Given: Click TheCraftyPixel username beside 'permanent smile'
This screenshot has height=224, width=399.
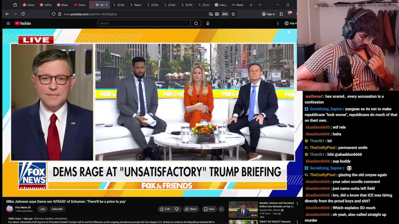Looking at the screenshot, I should 322,148.
